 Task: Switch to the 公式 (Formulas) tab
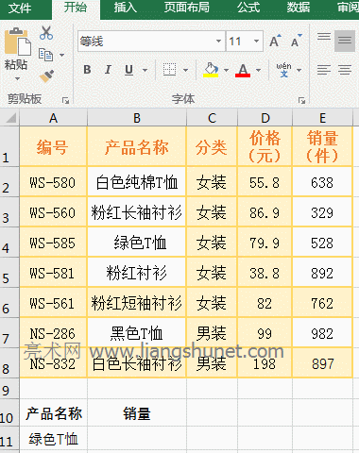(248, 8)
